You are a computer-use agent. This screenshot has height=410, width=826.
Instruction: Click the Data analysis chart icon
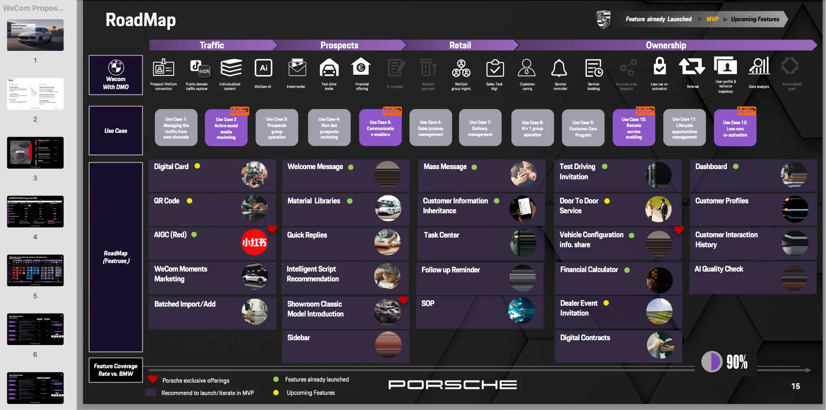click(x=759, y=67)
